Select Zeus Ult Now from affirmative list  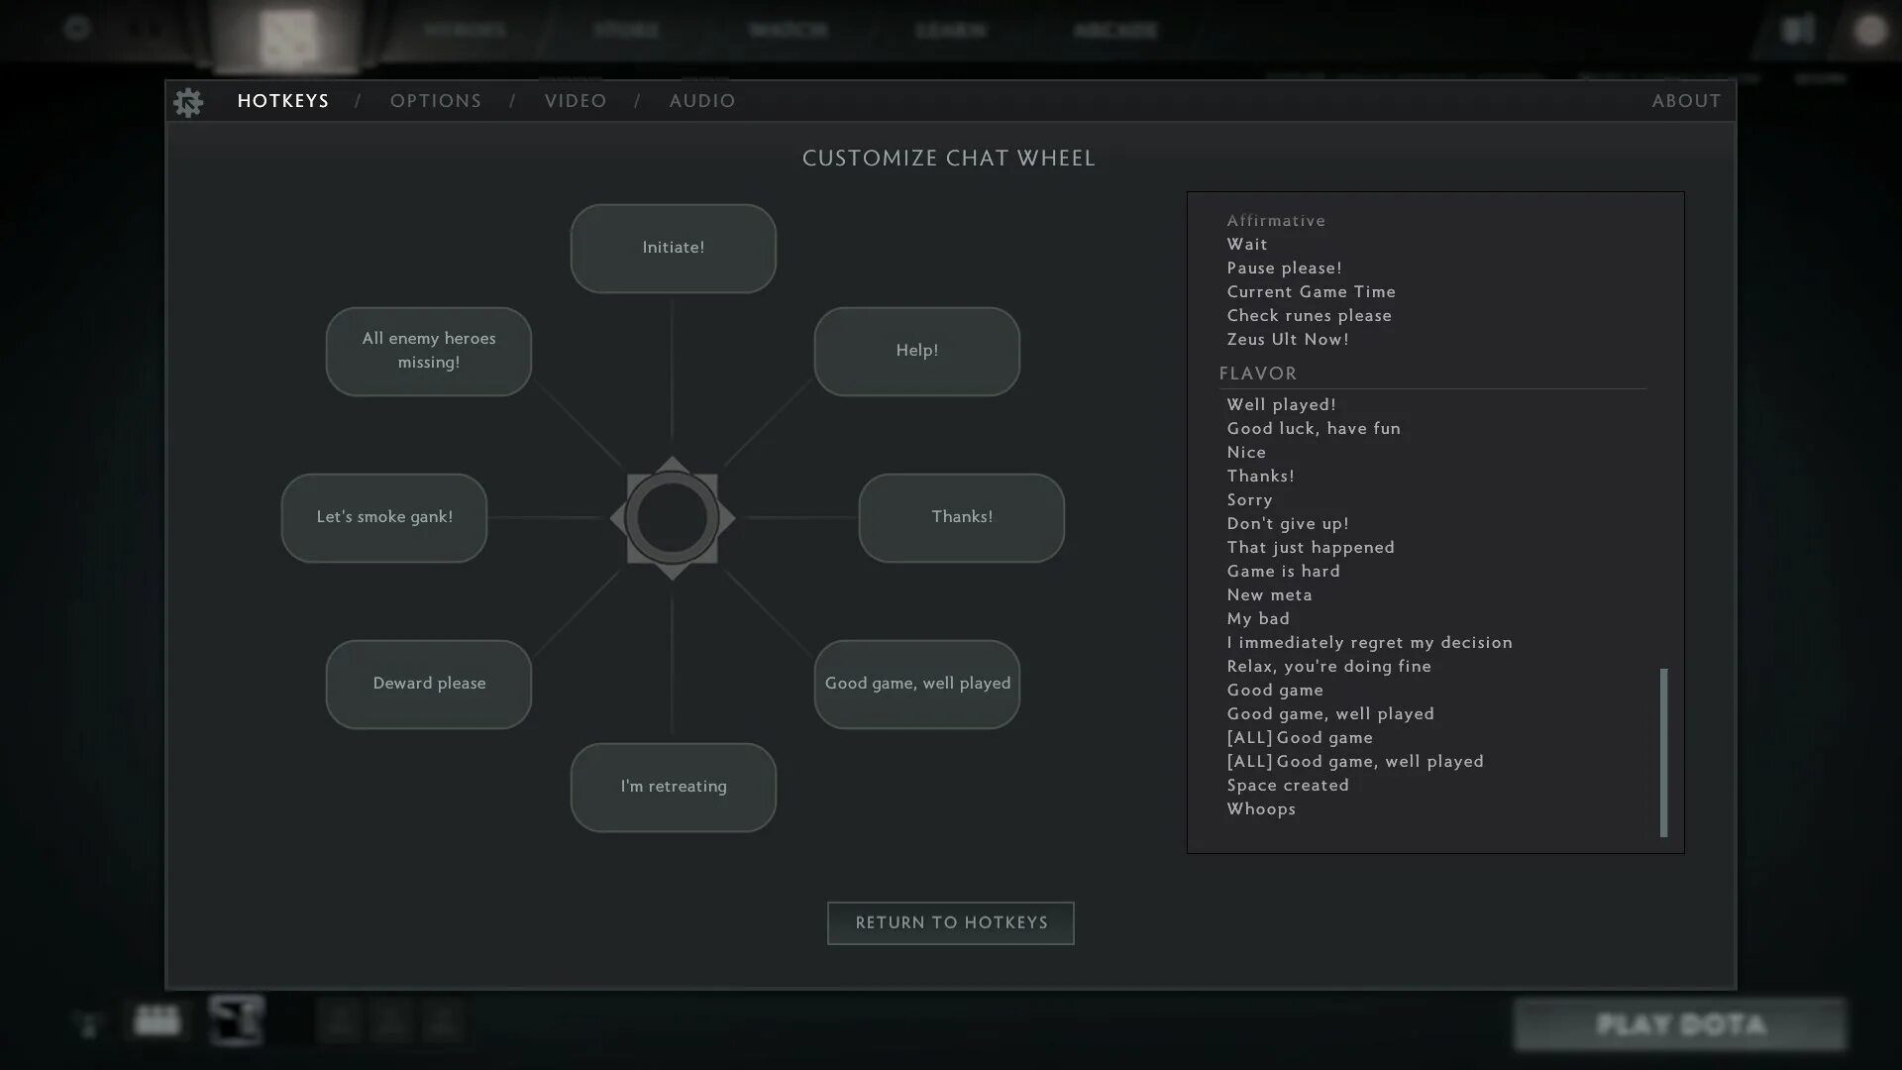point(1287,339)
